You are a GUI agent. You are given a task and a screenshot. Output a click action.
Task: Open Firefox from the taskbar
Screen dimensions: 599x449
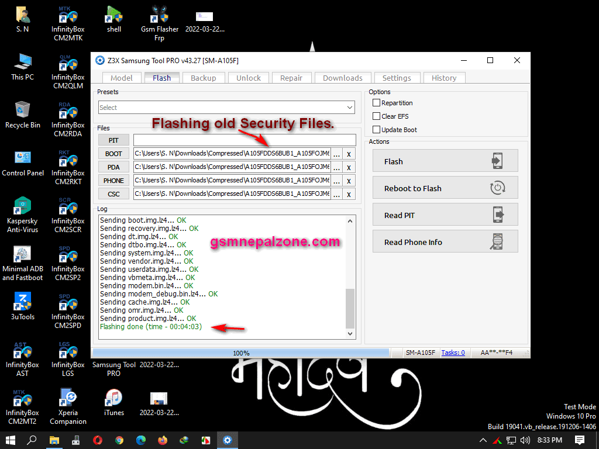(163, 440)
